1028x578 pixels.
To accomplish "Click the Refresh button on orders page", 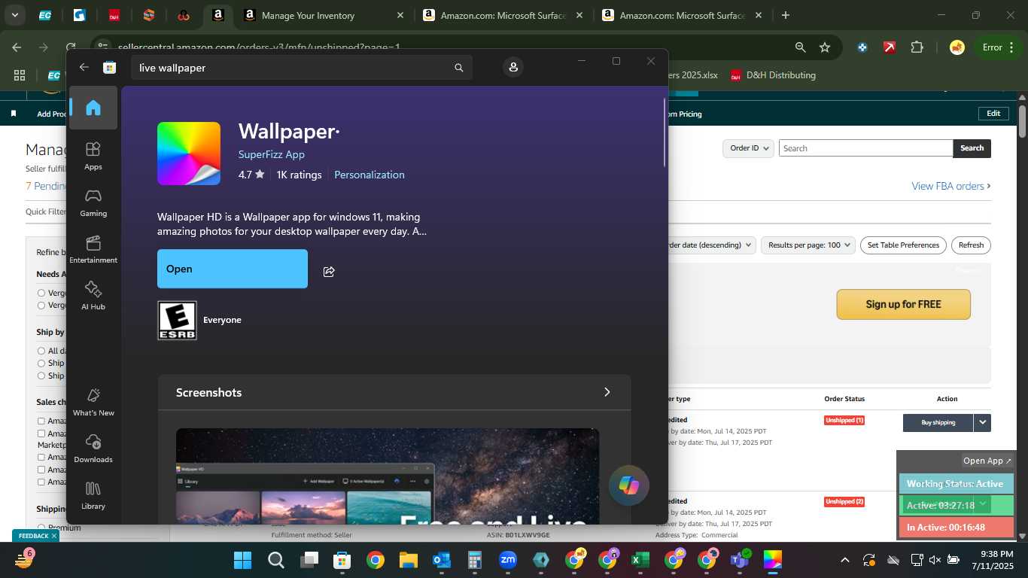I will coord(971,245).
